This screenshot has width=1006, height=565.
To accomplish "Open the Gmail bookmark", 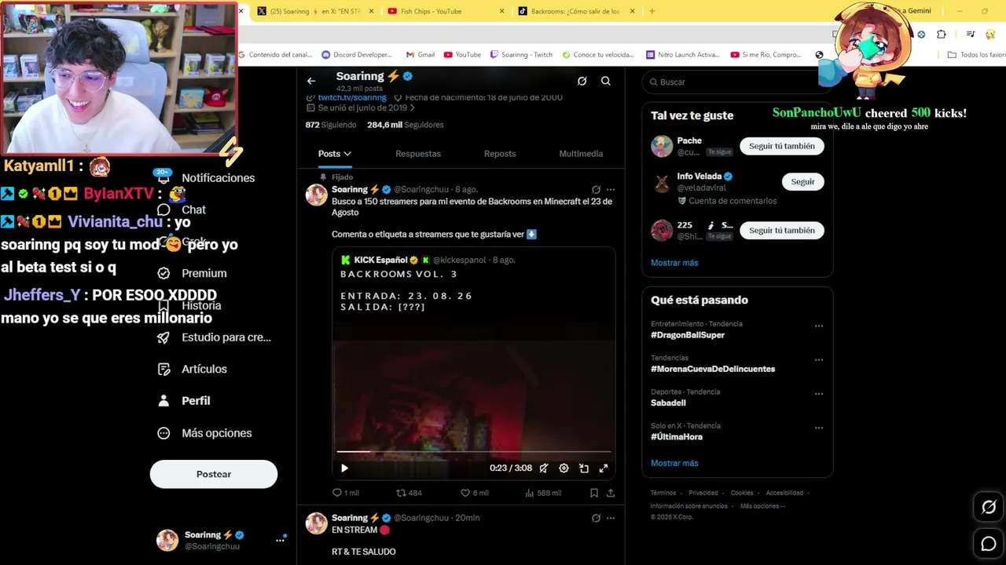I will (x=420, y=55).
